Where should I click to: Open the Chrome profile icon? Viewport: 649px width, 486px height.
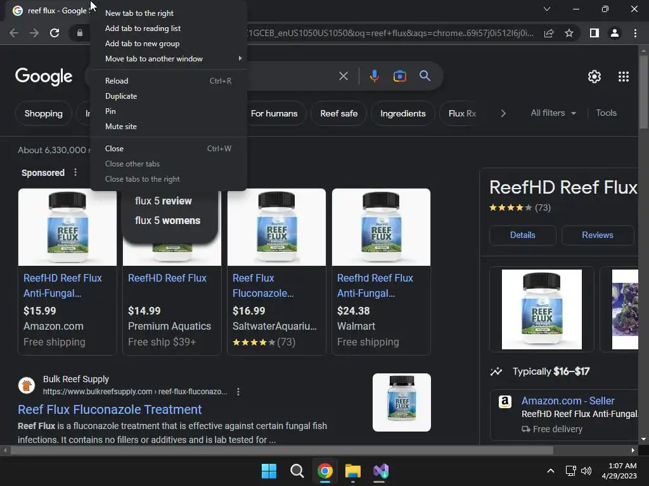(x=615, y=33)
